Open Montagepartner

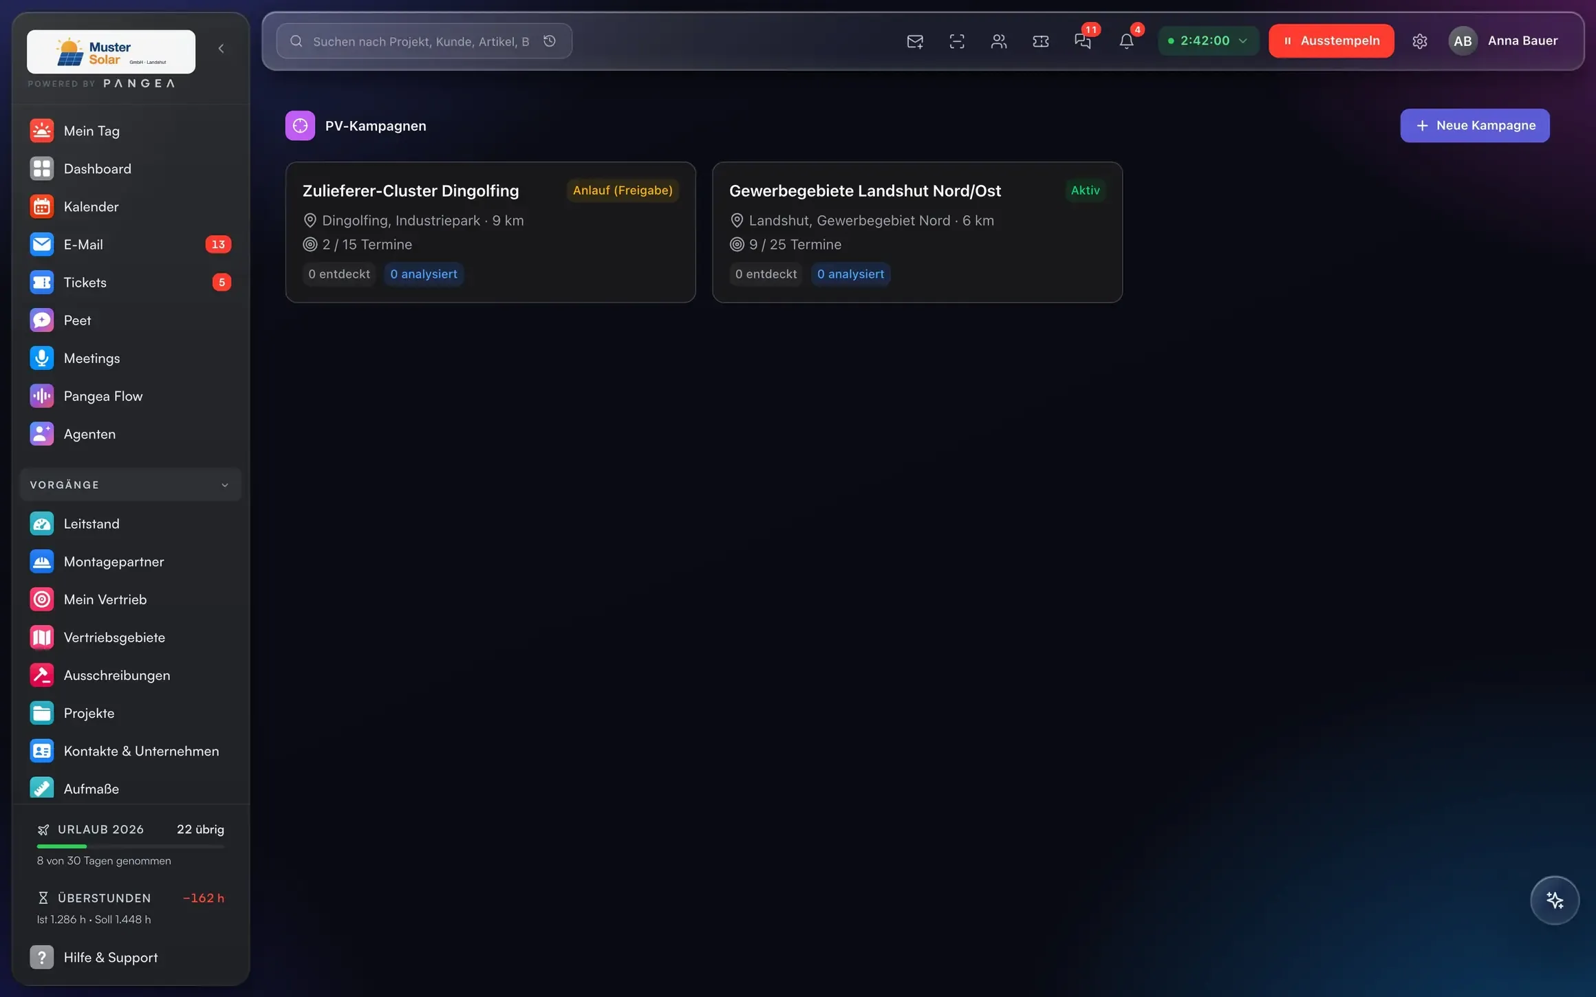tap(130, 561)
